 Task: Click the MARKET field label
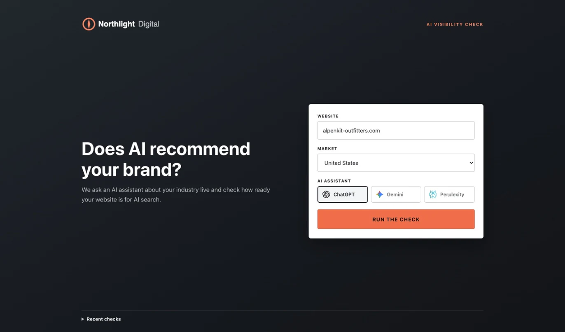coord(327,148)
